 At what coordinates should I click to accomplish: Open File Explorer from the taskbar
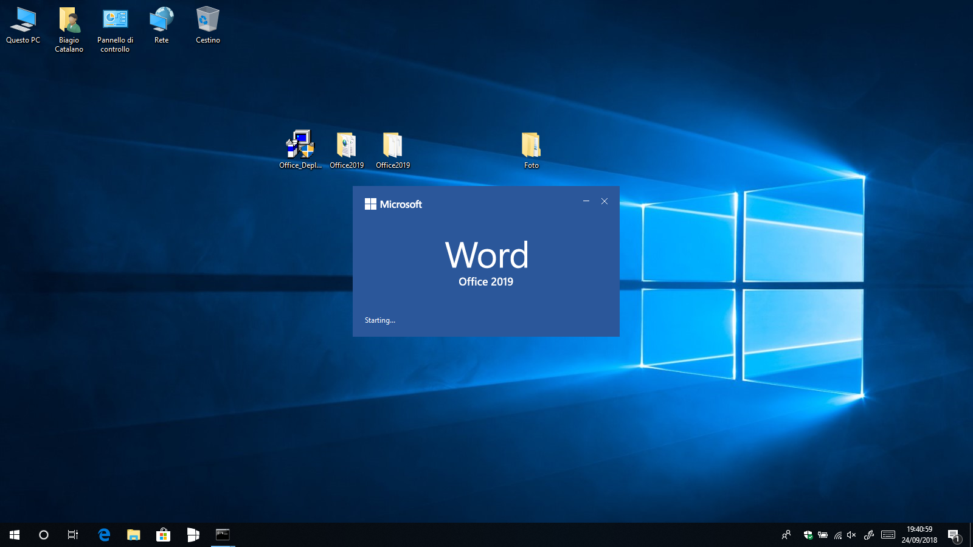click(133, 535)
